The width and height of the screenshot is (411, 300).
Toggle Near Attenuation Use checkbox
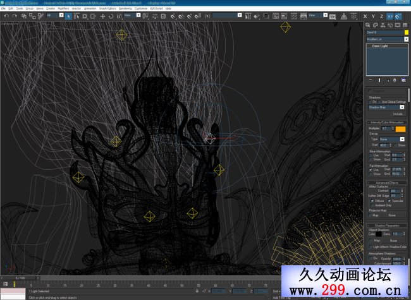click(371, 155)
